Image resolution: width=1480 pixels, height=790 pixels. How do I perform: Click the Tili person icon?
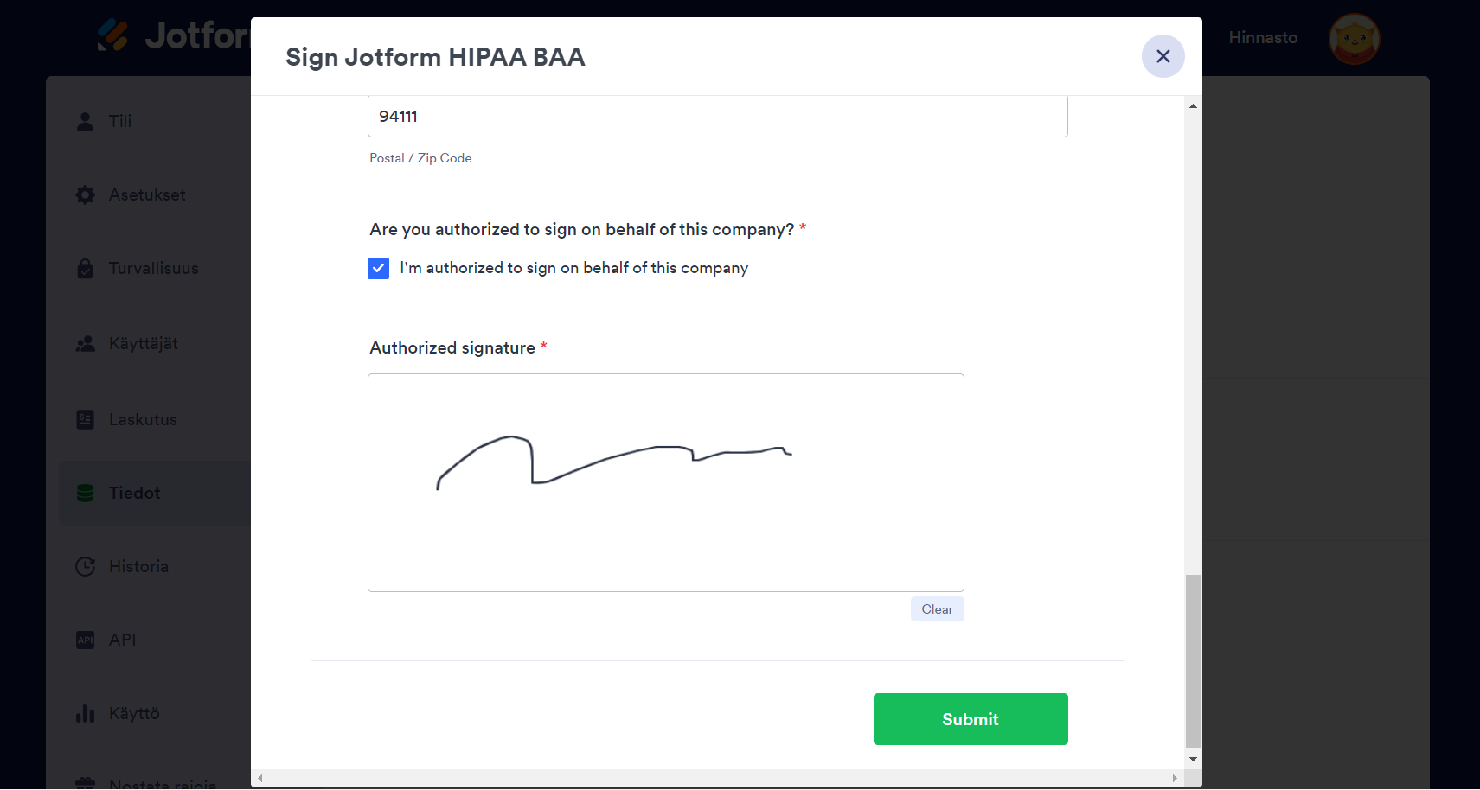tap(85, 121)
